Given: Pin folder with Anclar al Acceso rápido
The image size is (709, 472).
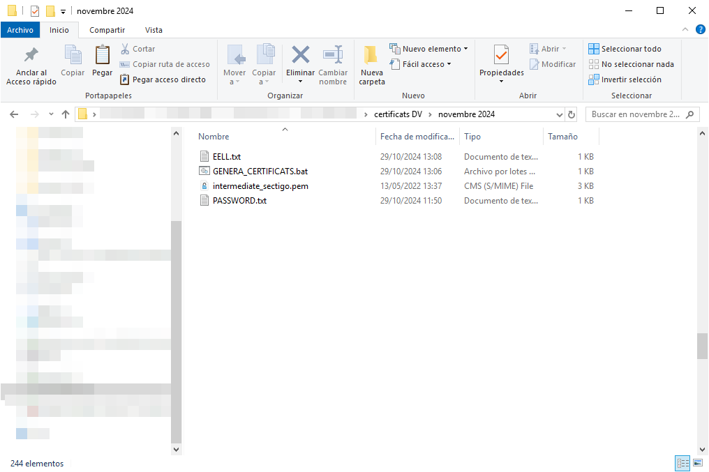Looking at the screenshot, I should click(x=31, y=66).
